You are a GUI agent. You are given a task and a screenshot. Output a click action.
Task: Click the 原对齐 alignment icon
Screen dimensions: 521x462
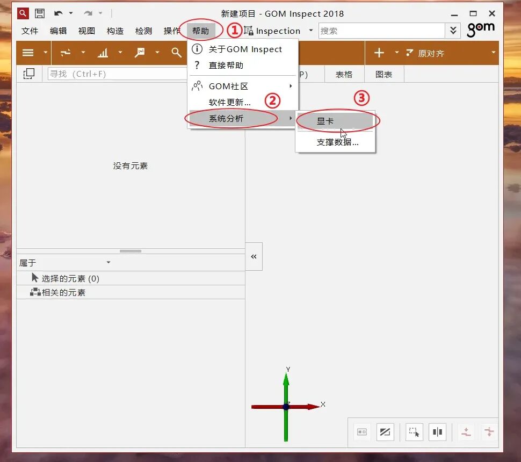coord(410,53)
